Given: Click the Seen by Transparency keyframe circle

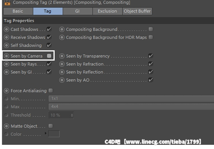Looking at the screenshot, I should pos(62,56).
